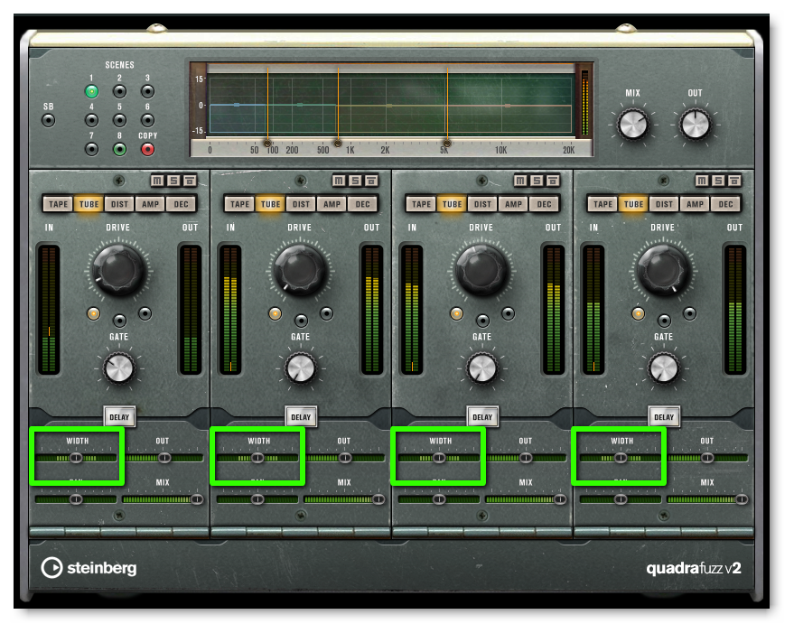Select scene 2
The height and width of the screenshot is (633, 794).
point(119,92)
